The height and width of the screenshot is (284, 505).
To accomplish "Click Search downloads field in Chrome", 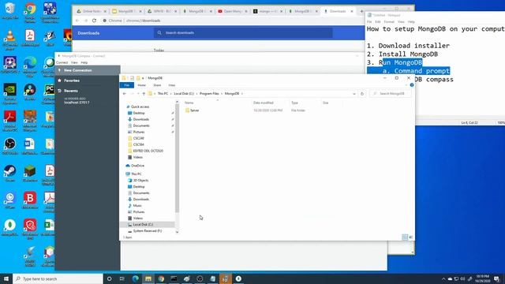I will click(243, 33).
